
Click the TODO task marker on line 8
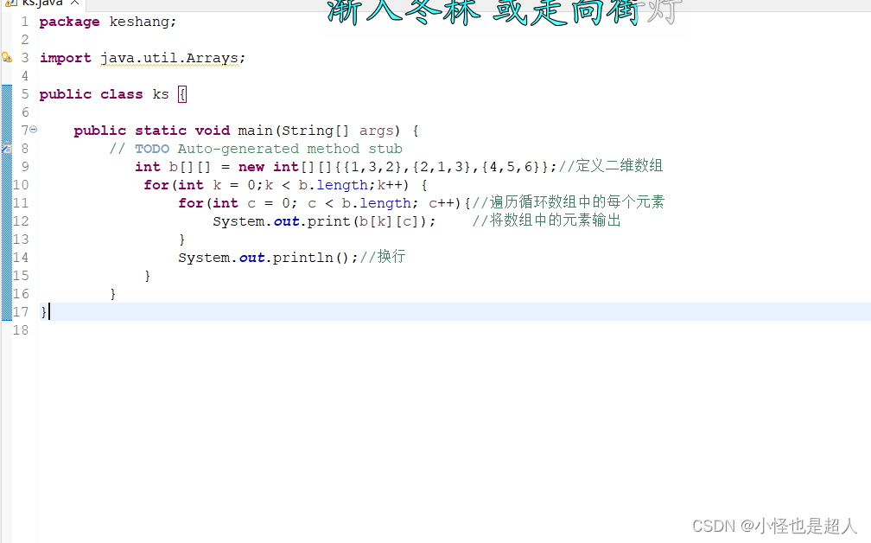[7, 149]
